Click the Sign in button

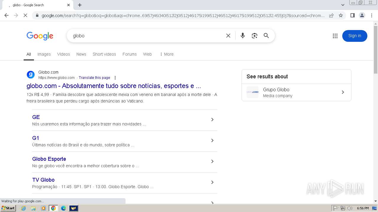pyautogui.click(x=355, y=36)
